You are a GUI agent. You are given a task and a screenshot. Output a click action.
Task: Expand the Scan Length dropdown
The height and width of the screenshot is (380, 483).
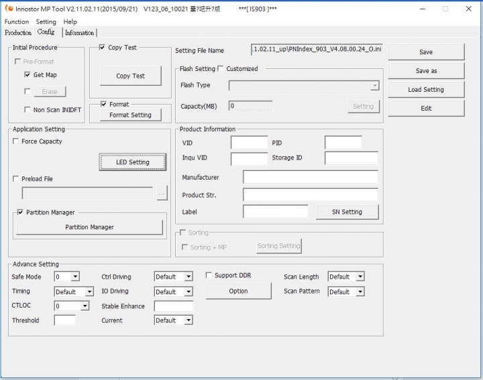pyautogui.click(x=360, y=277)
